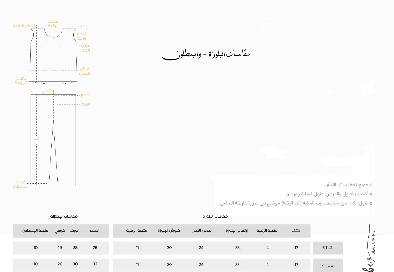This screenshot has height=272, width=394.
Task: Click عرض الصدر value 24 in S 1-2 row
Action: (x=201, y=248)
